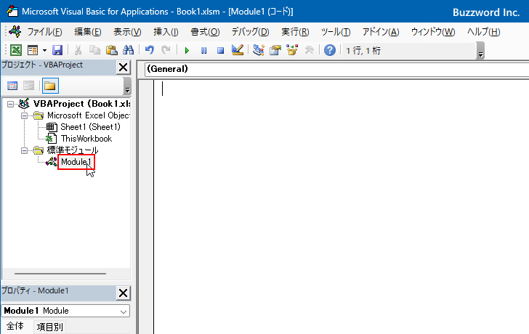Open the 編集(E) menu
Image resolution: width=529 pixels, height=334 pixels.
click(88, 32)
